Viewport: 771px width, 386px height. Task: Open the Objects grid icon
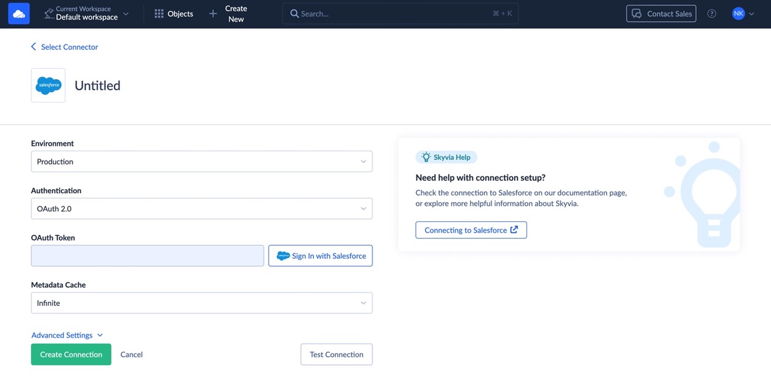pos(159,13)
